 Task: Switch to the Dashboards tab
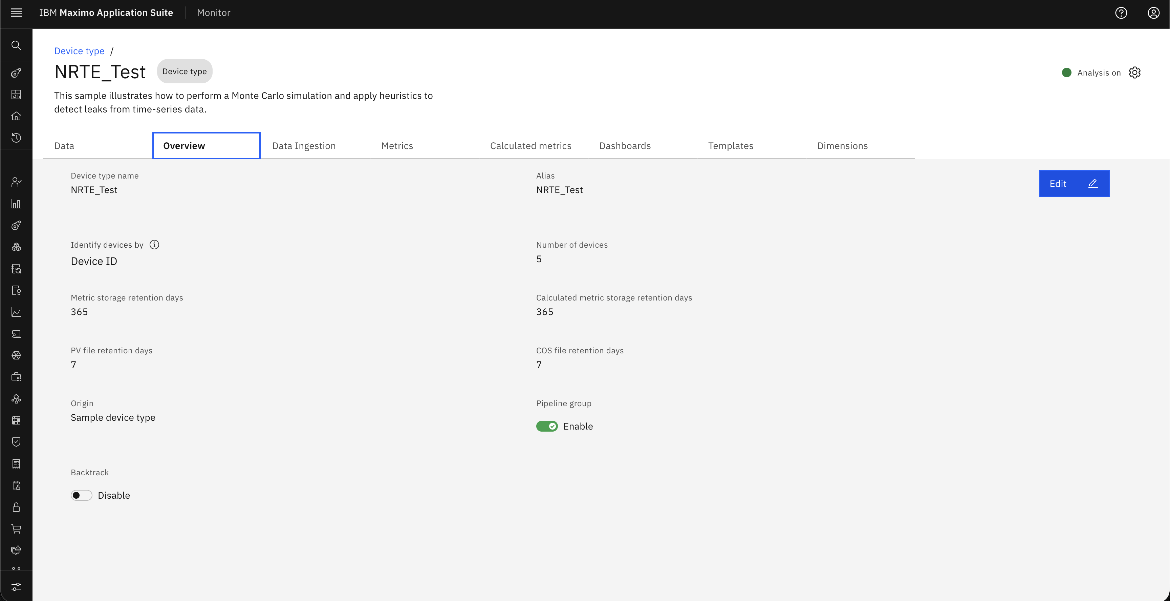tap(642, 146)
